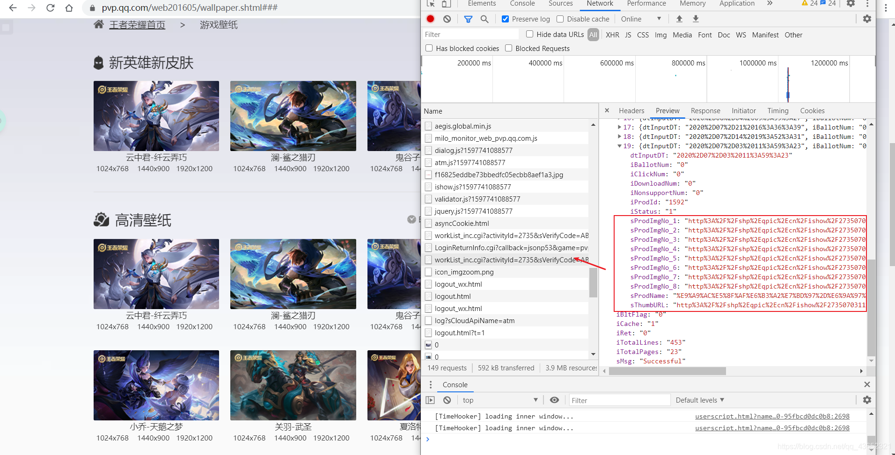Open first userscript.html source link
The height and width of the screenshot is (455, 895).
772,416
